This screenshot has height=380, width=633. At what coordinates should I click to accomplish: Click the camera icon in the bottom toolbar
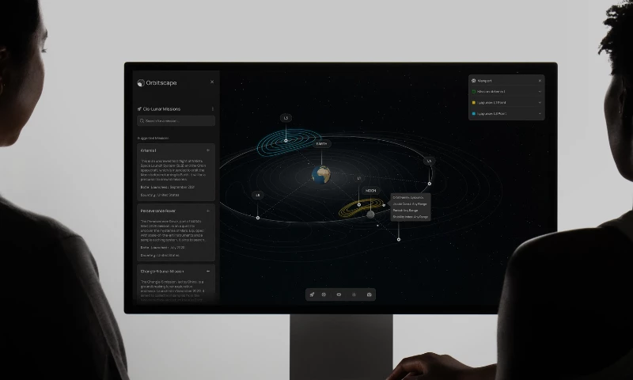(x=369, y=294)
